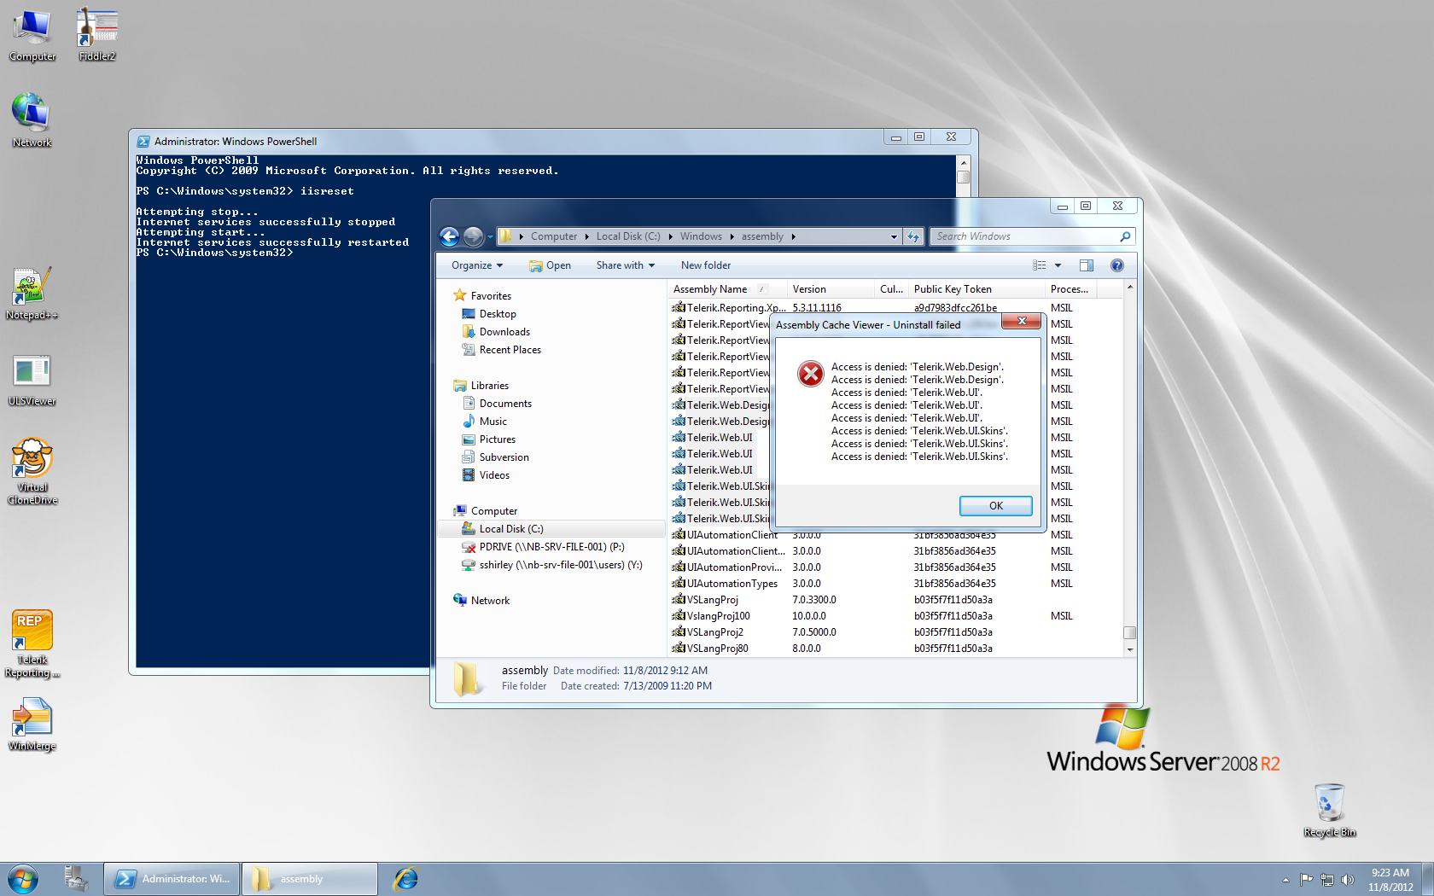Click the change-view icon button

click(x=1039, y=265)
